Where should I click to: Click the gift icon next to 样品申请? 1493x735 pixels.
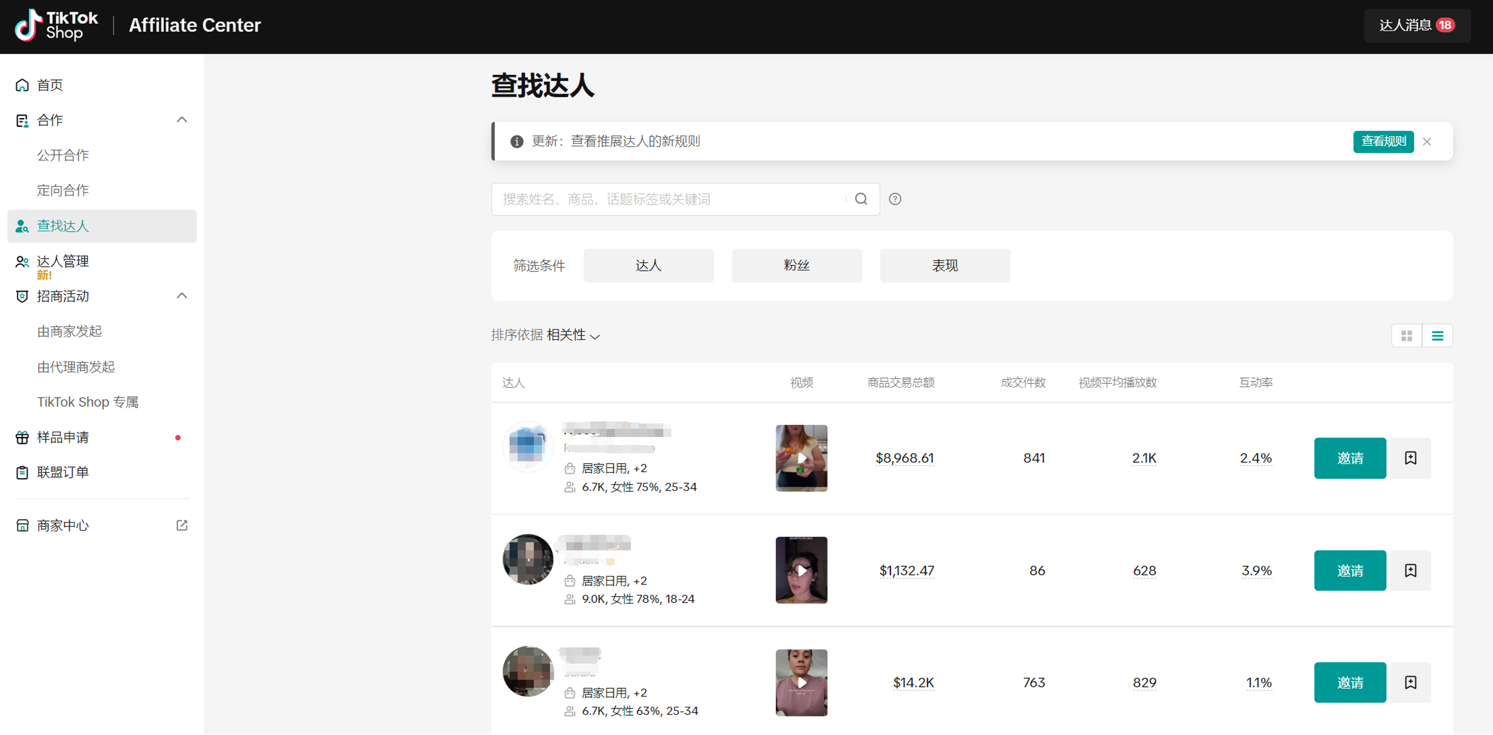[22, 438]
